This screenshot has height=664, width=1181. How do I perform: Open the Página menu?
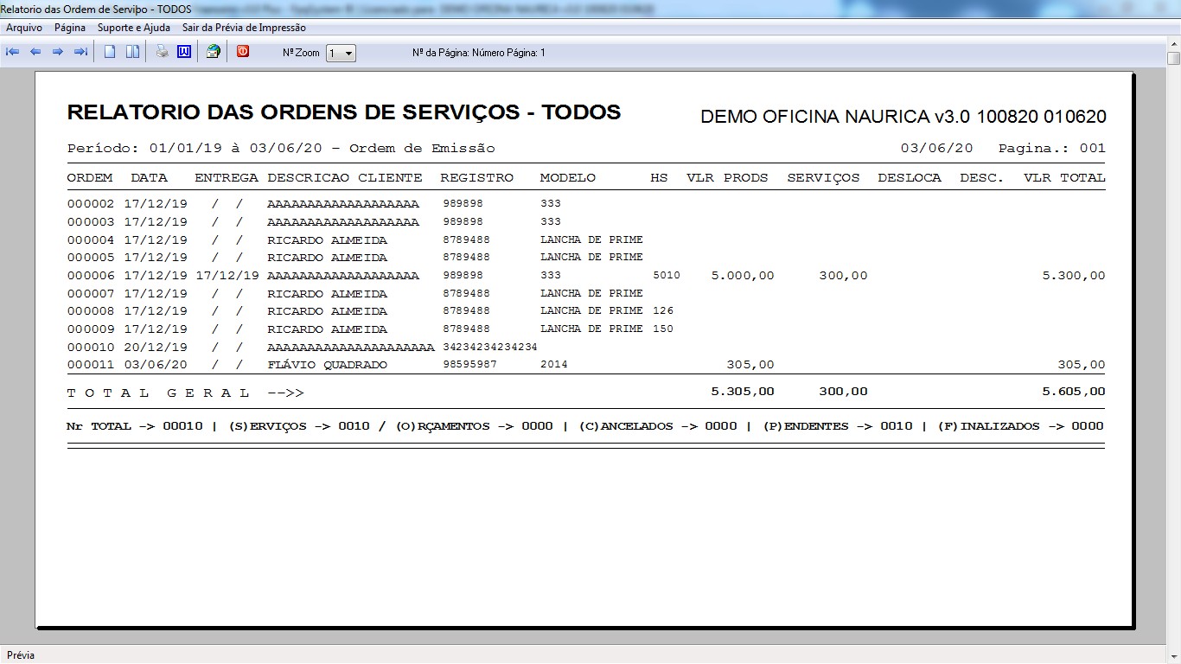coord(70,28)
